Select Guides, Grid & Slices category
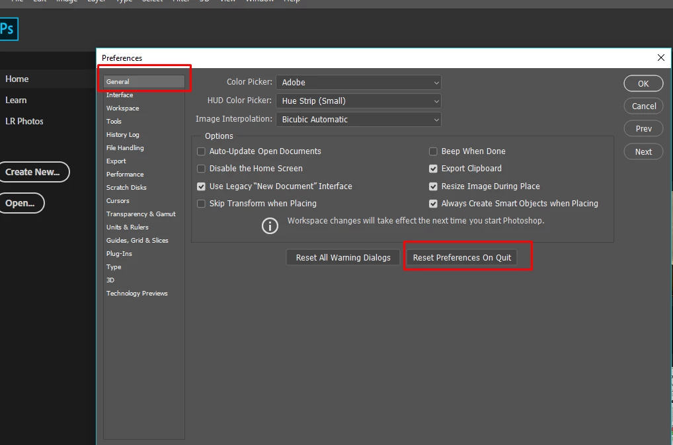Screen dimensions: 673x445 click(138, 240)
